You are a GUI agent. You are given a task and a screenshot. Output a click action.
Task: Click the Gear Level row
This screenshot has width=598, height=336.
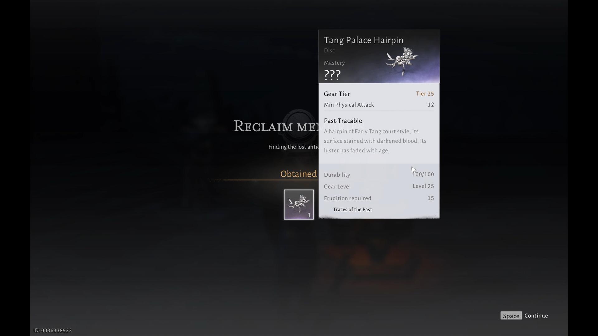pyautogui.click(x=379, y=186)
